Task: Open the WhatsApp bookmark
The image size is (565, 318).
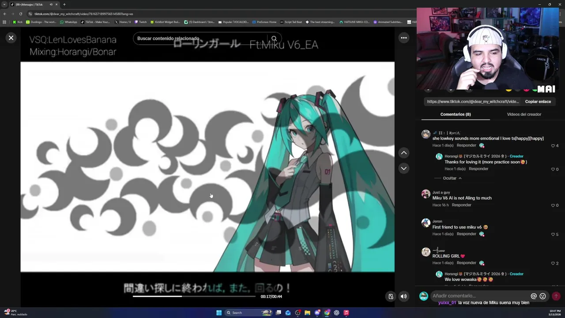Action: (x=68, y=22)
